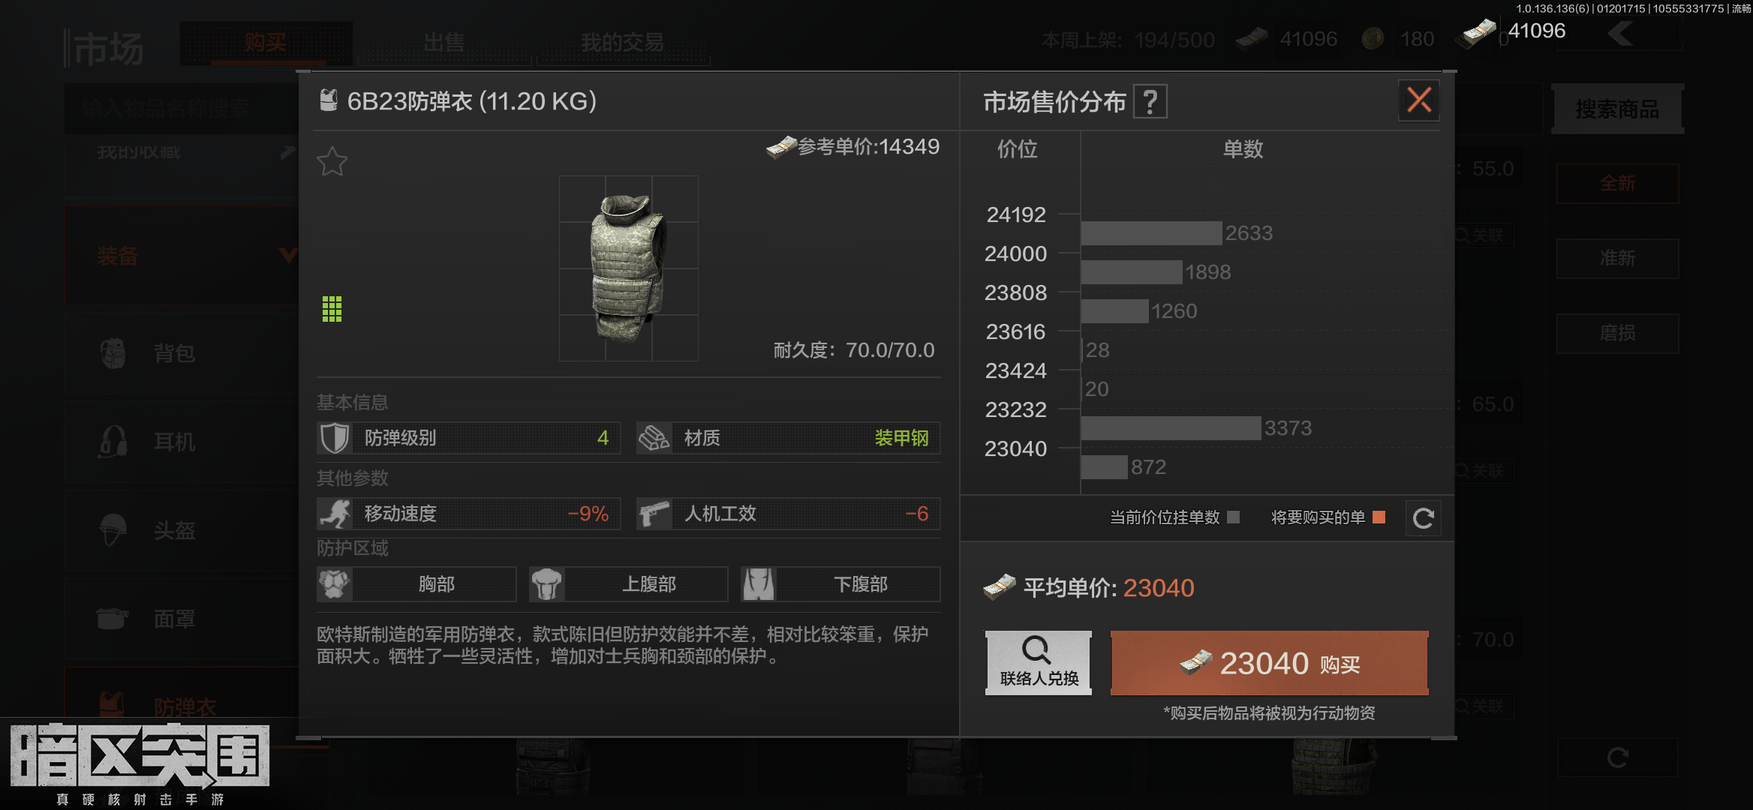Refresh the market price list
Screen dimensions: 1753x810
[1424, 518]
